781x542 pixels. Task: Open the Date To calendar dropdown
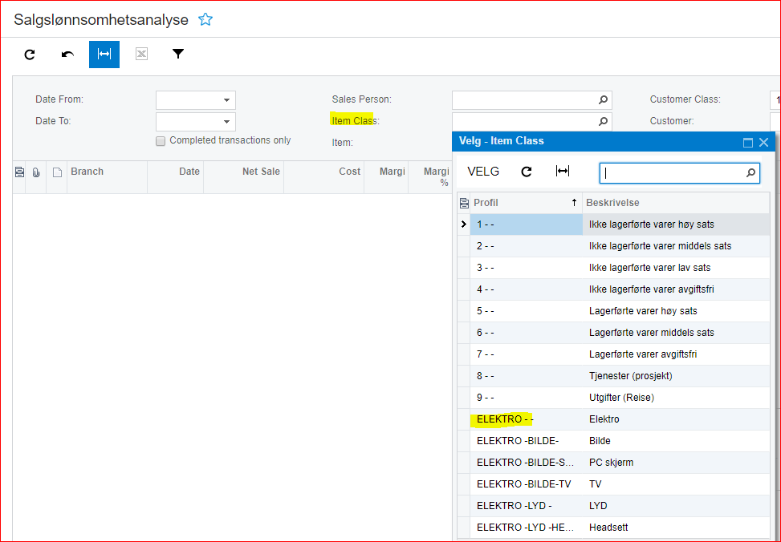(226, 121)
